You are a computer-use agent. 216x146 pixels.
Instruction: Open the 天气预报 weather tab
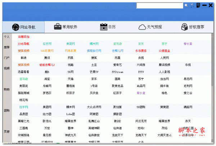click(150, 27)
